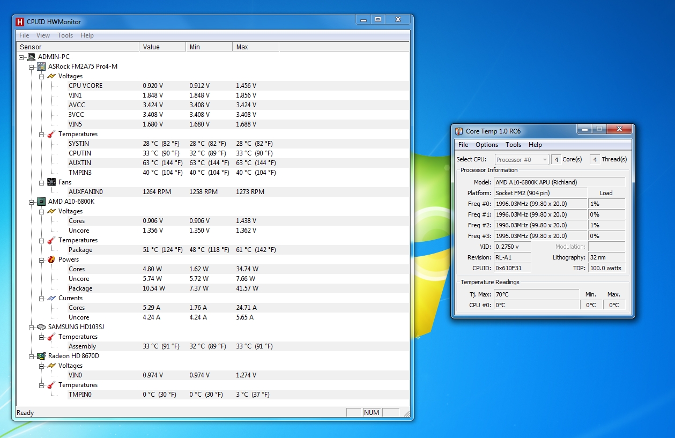Screen dimensions: 675x438
Task: Click the ASRock FM2A75 Pro4-M motherboard icon
Action: [x=41, y=66]
